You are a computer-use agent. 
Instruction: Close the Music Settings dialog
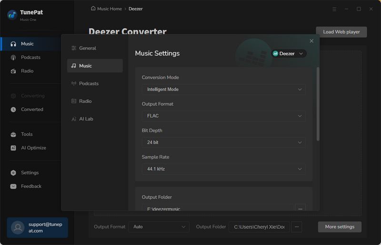(311, 41)
